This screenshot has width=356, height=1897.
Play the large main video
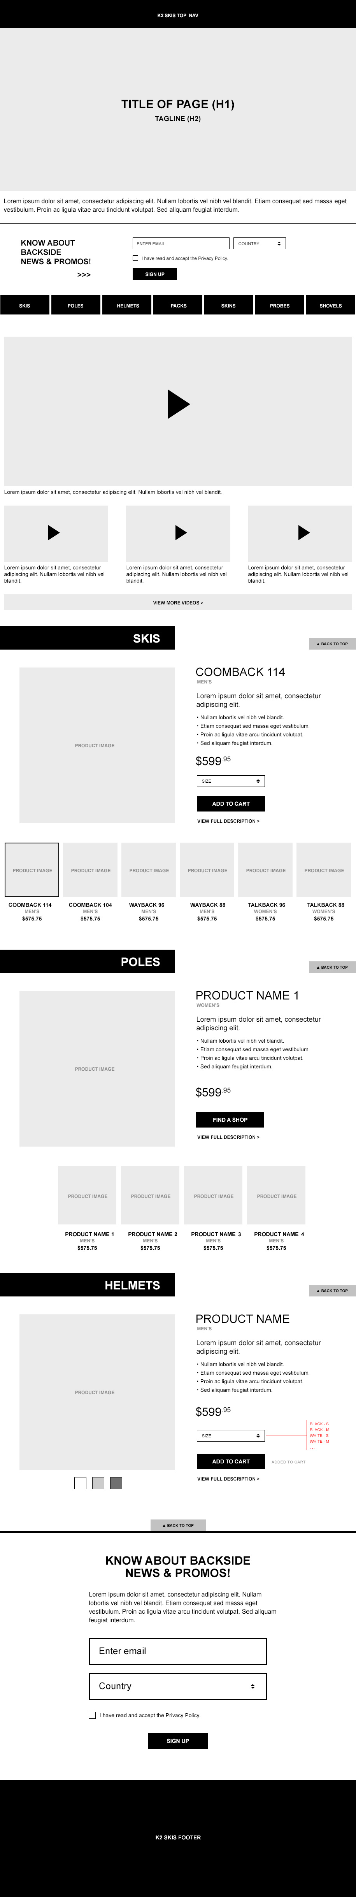[x=179, y=404]
